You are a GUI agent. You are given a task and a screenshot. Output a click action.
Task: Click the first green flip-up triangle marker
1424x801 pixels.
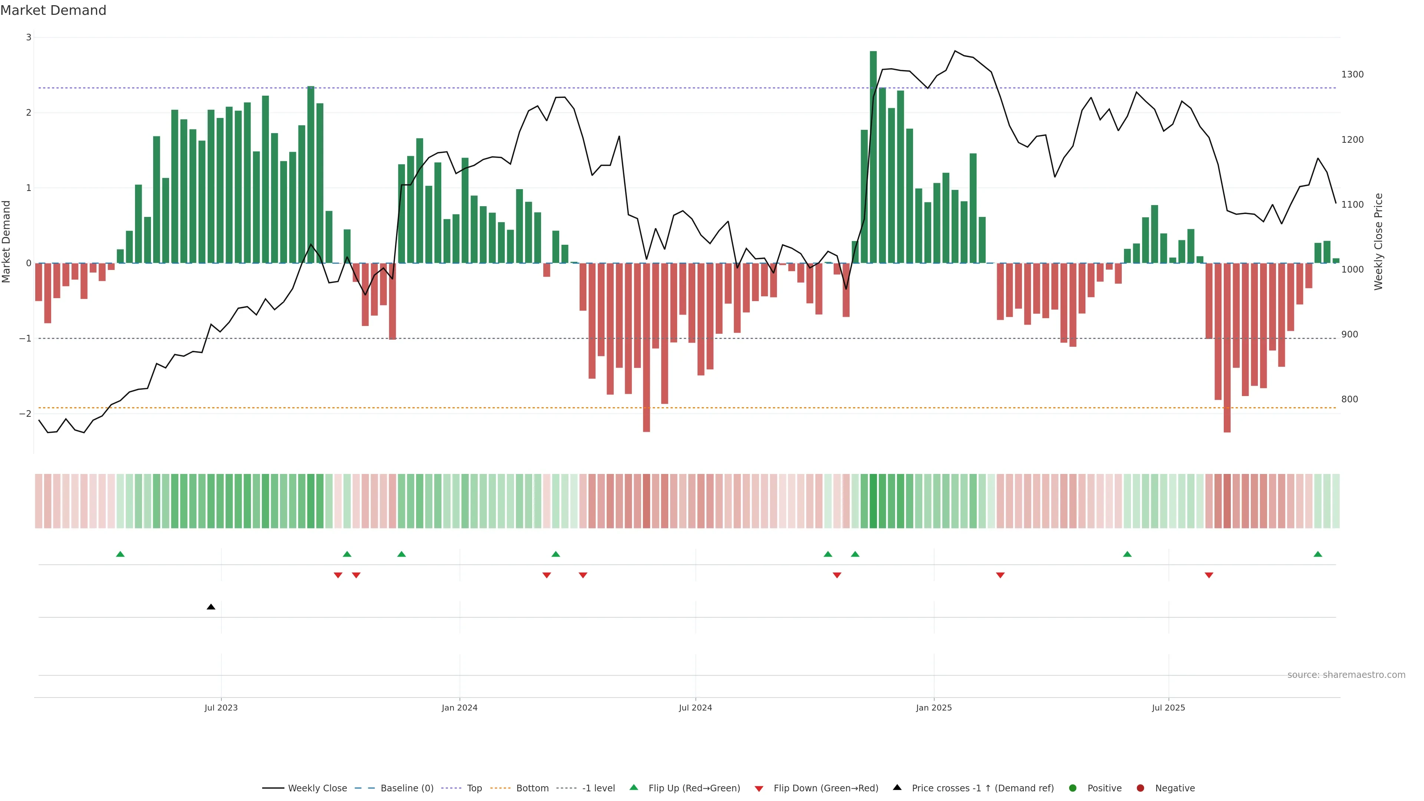[x=120, y=554]
